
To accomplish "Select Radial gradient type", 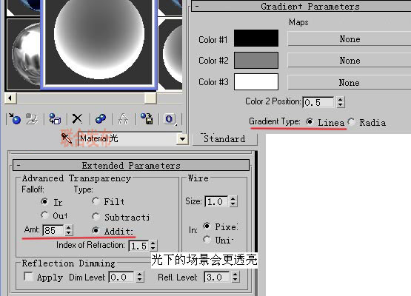I will [351, 122].
